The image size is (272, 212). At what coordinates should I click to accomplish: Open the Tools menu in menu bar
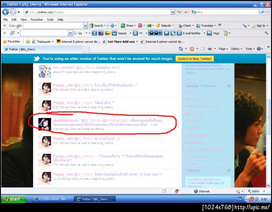point(50,19)
